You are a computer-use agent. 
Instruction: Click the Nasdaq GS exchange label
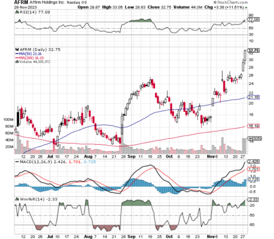[x=77, y=3]
